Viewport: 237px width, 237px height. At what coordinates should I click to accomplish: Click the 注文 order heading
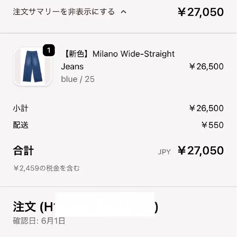pos(25,207)
